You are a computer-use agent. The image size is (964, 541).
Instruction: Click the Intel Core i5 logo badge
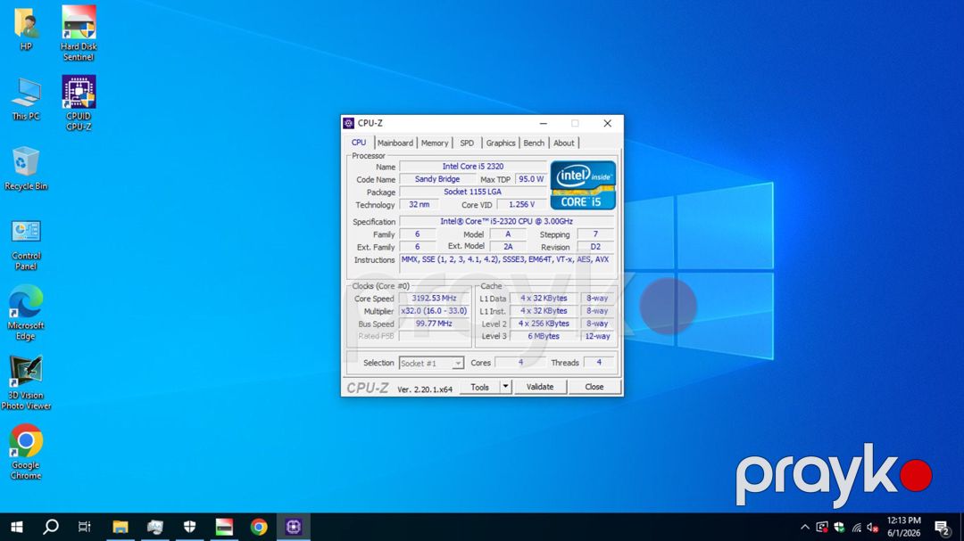coord(583,184)
